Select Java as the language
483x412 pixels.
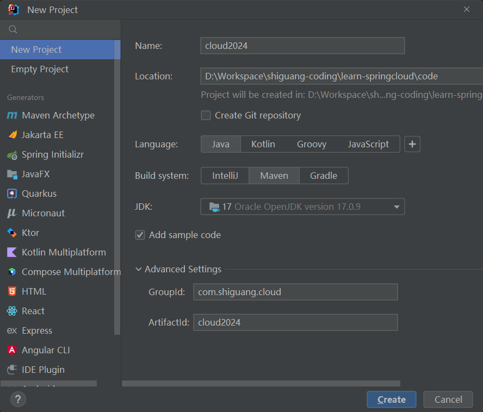tap(220, 144)
